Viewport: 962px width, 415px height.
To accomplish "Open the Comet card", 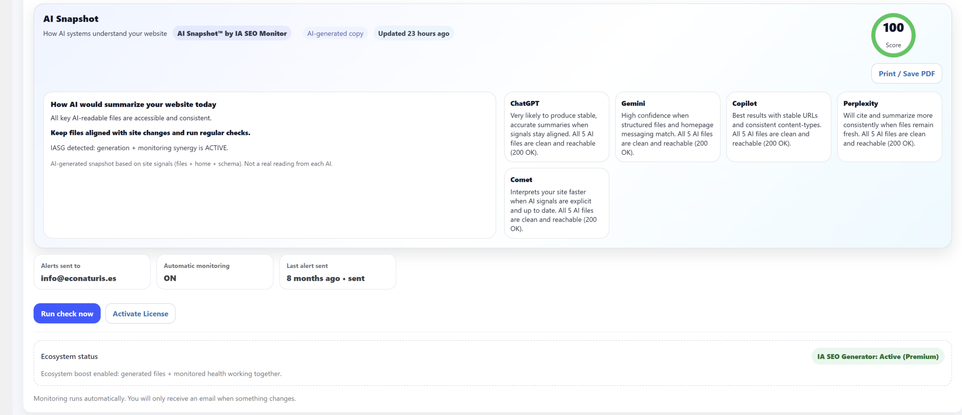I will [x=557, y=203].
